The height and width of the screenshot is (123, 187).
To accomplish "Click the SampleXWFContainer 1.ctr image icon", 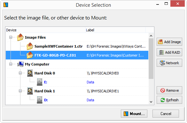I will (x=30, y=46).
